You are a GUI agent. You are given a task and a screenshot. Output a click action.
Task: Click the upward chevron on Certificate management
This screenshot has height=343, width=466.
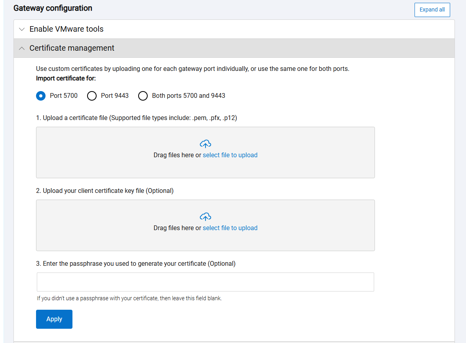tap(22, 48)
